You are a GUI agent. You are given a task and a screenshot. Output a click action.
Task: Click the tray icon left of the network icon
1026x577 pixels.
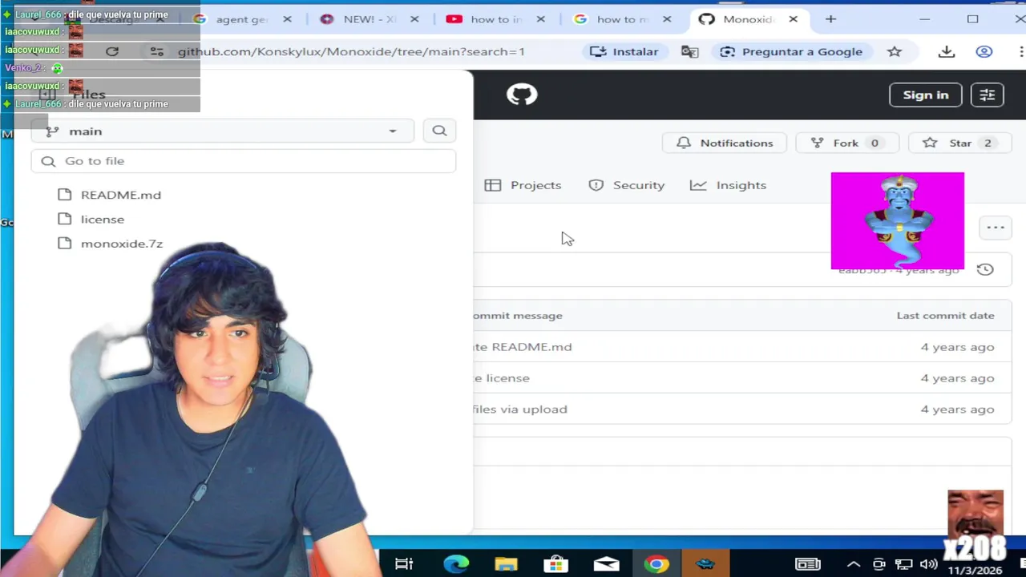click(x=879, y=564)
